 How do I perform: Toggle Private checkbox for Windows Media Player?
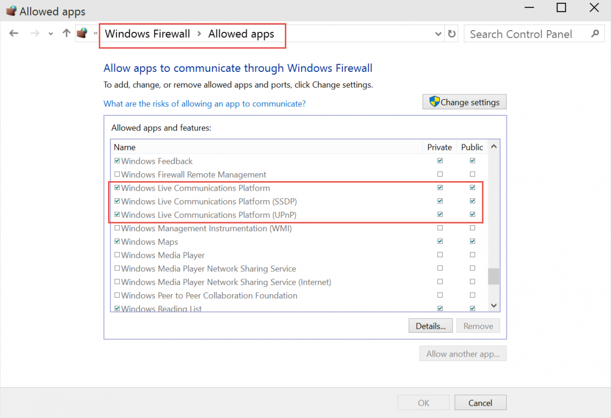coord(440,255)
